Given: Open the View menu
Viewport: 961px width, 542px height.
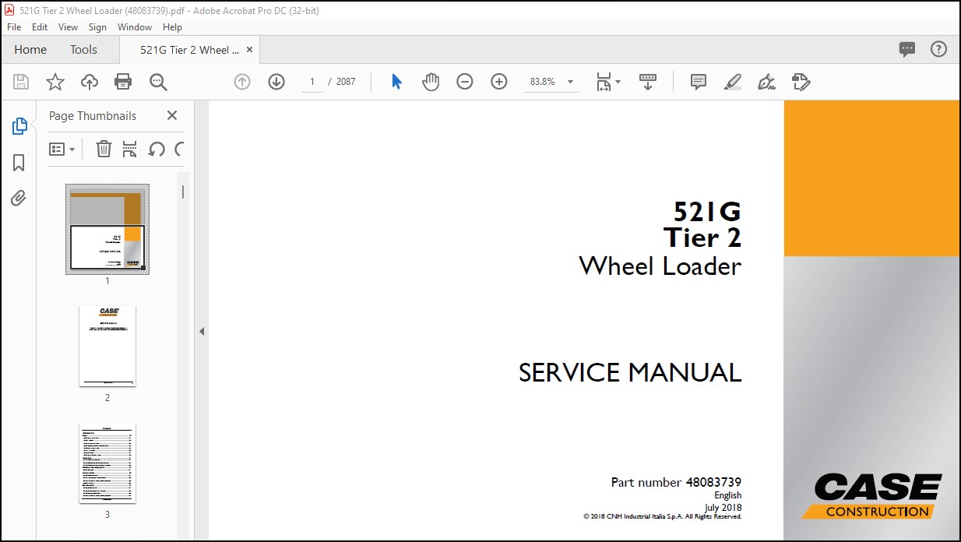Looking at the screenshot, I should coord(69,26).
